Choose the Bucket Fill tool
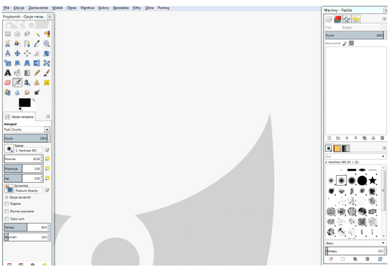The height and width of the screenshot is (270, 390). coord(18,72)
